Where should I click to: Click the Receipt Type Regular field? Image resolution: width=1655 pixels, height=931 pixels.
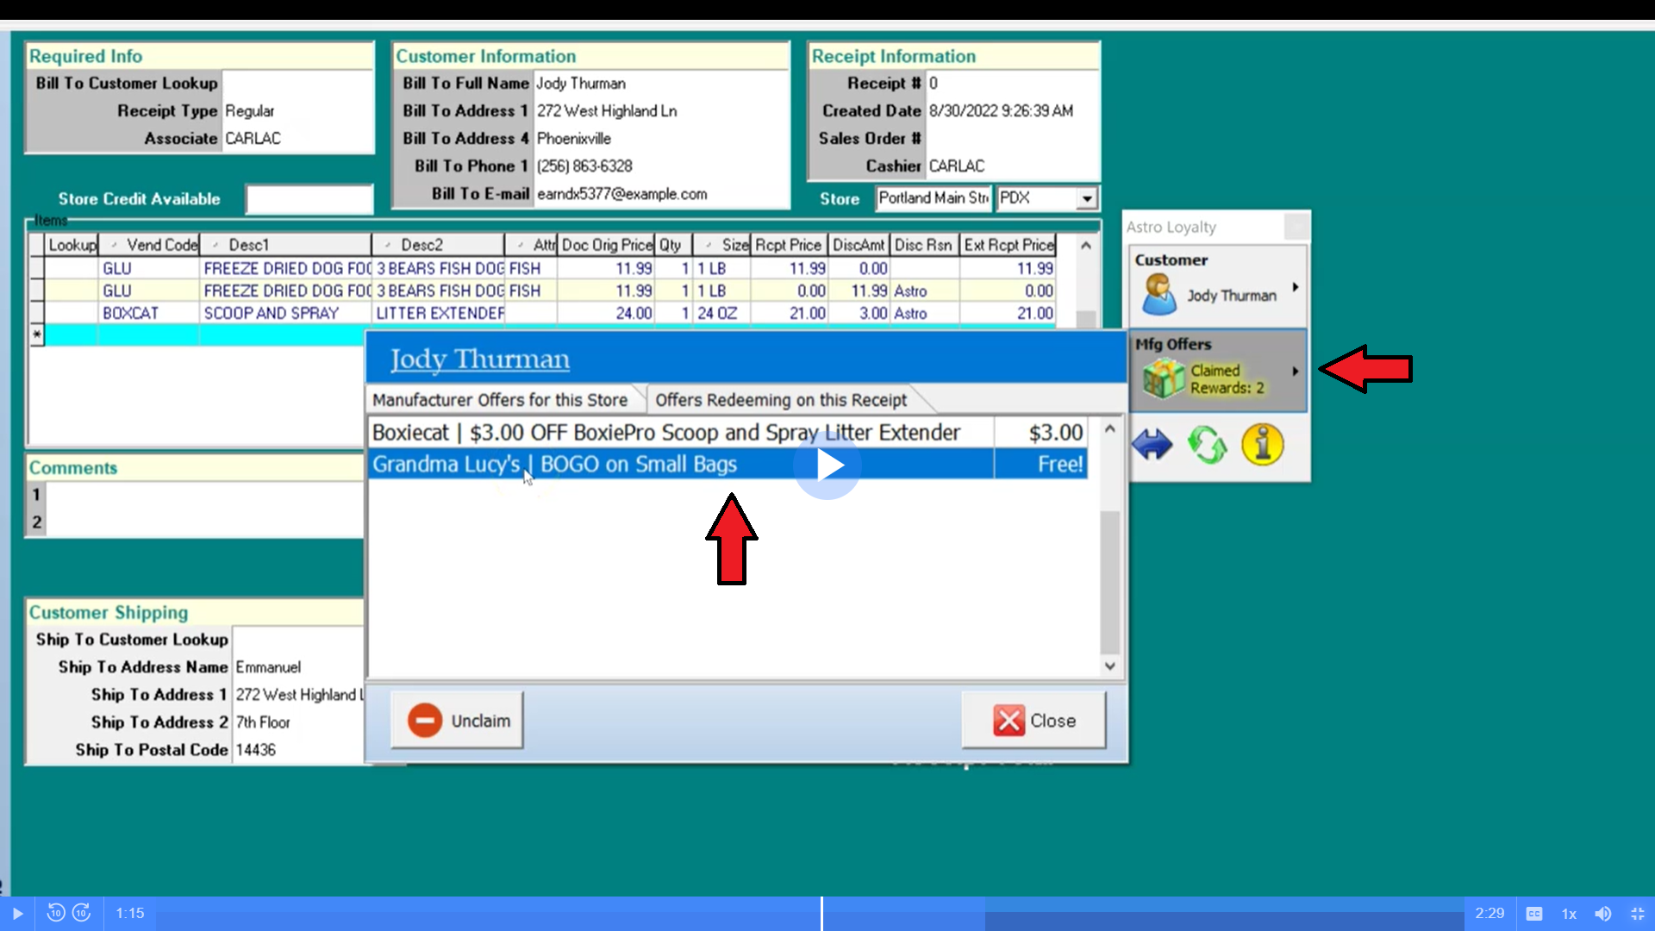coord(297,111)
